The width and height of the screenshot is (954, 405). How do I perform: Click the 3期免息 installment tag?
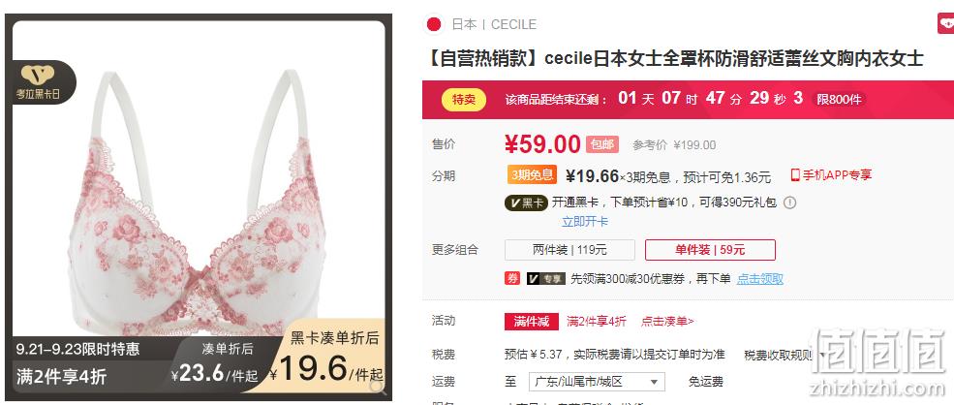pyautogui.click(x=533, y=175)
